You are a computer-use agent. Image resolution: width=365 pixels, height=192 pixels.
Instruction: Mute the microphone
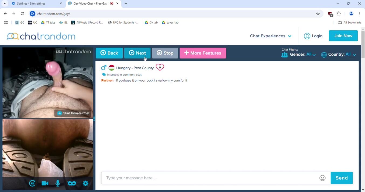[58, 183]
